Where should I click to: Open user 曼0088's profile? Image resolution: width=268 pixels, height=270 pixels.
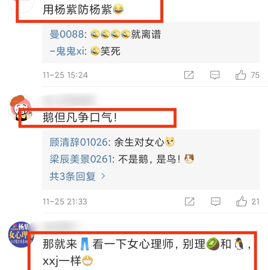point(67,34)
